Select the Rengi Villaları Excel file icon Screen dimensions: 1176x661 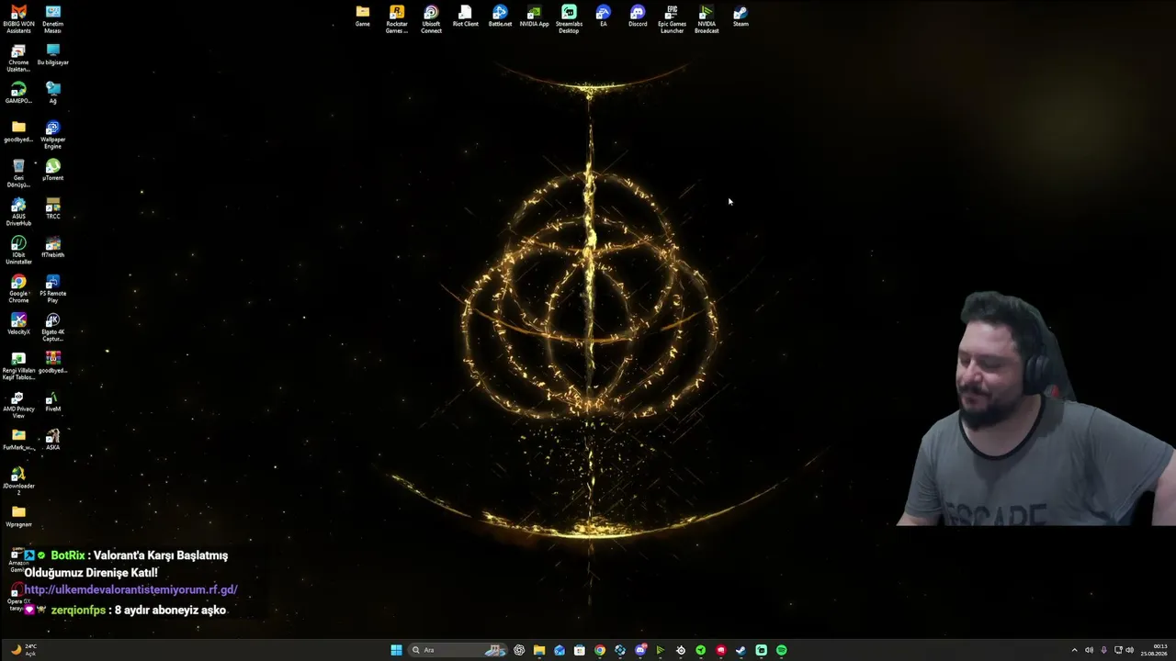click(18, 366)
